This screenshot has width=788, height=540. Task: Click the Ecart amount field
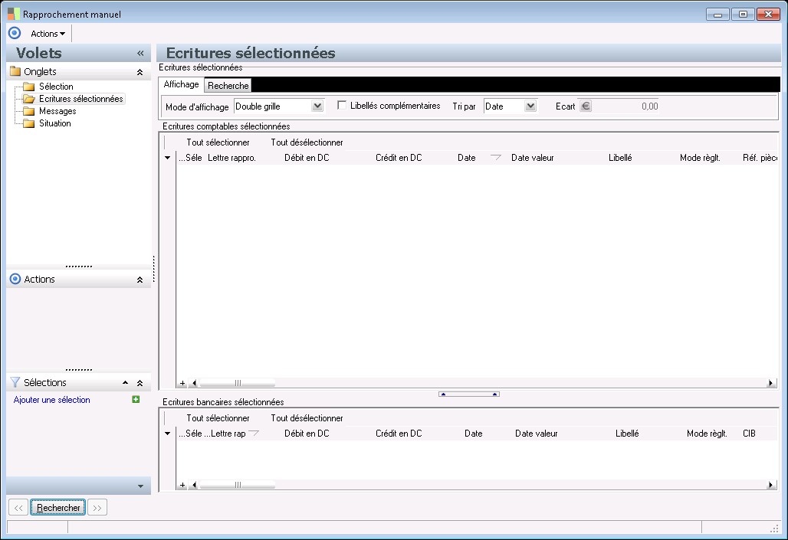tap(625, 106)
